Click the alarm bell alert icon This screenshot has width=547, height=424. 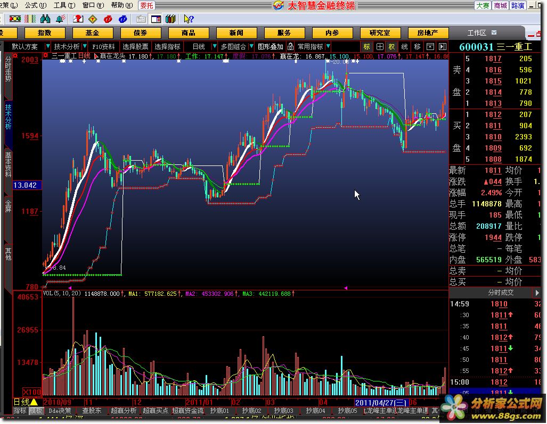(60, 19)
